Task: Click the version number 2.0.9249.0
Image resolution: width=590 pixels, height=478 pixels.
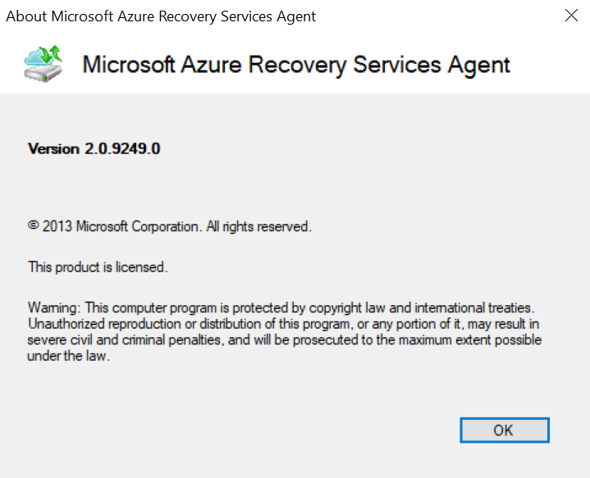Action: coord(122,149)
